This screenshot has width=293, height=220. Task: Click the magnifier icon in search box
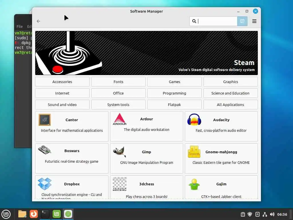coord(194,21)
